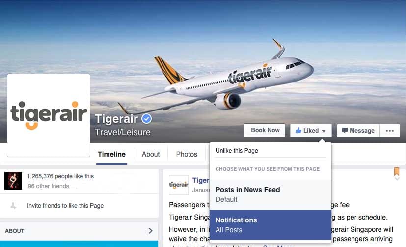406x247 pixels.
Task: Select Notifications All Posts menu item
Action: coord(271,225)
